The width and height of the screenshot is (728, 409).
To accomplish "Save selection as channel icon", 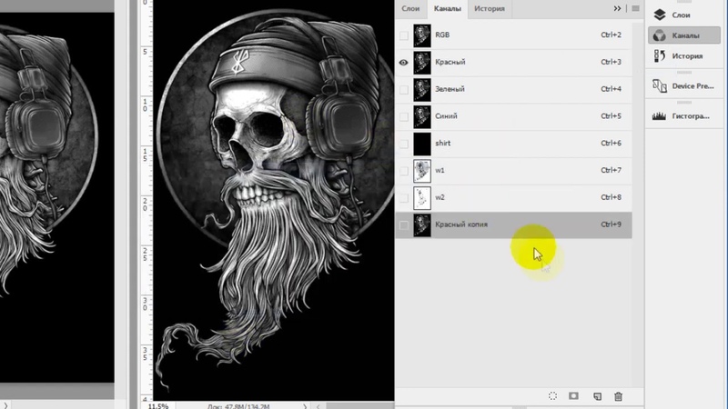I will pos(574,395).
